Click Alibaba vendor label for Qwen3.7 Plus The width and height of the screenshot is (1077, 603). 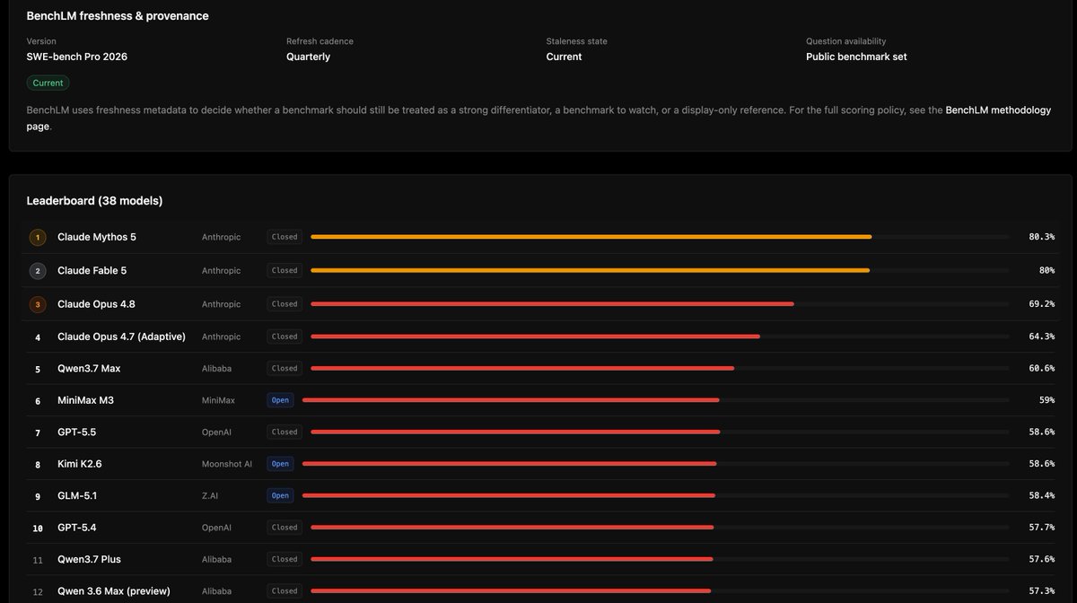tap(216, 559)
